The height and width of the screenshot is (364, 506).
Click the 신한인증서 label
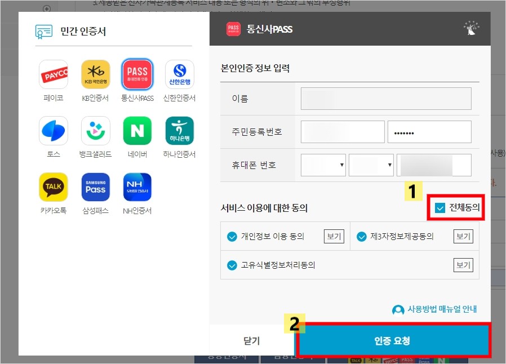179,98
